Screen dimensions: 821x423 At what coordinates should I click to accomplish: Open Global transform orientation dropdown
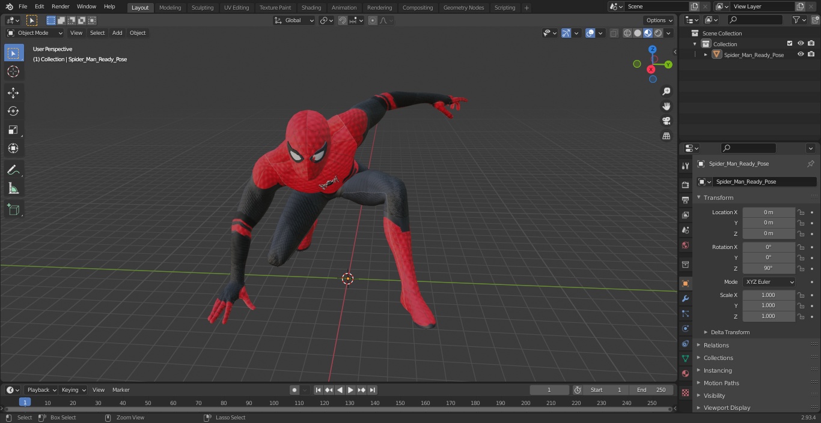point(295,20)
